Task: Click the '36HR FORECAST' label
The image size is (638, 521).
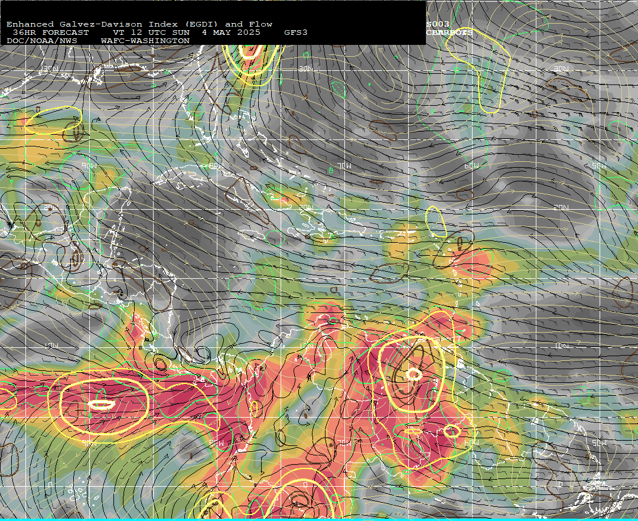Action: (51, 32)
